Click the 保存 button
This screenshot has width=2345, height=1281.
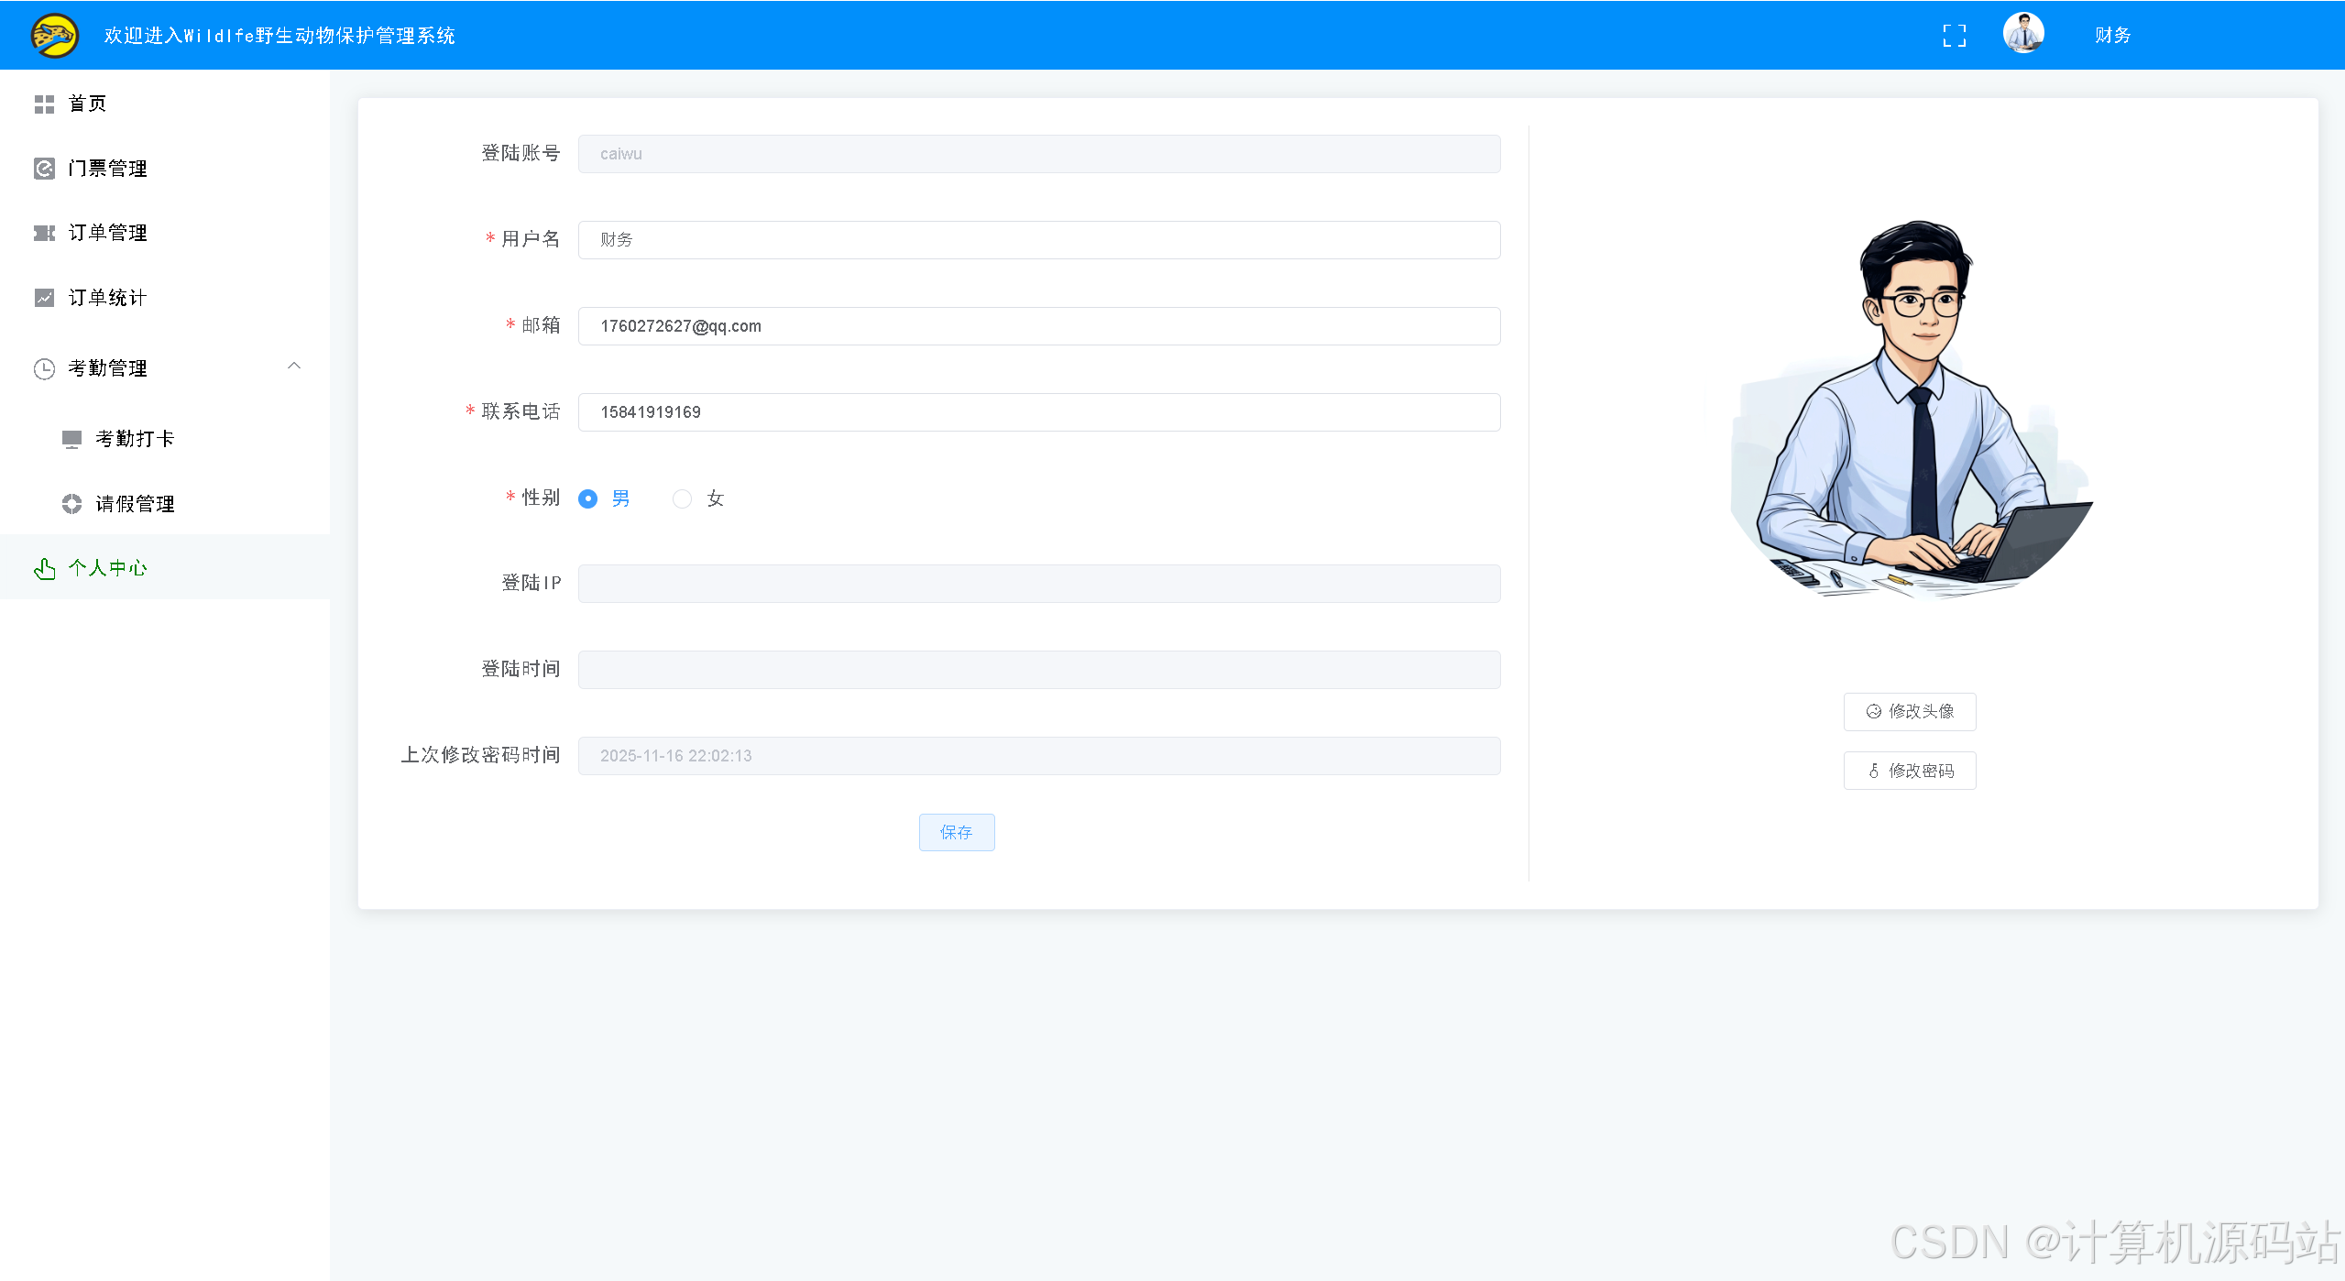click(x=957, y=832)
